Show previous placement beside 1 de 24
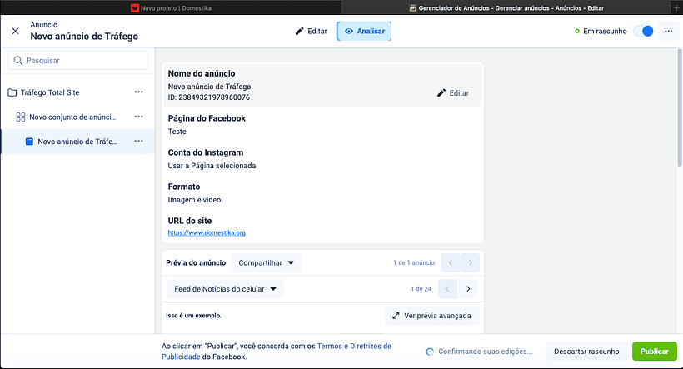Viewport: 683px width, 369px height. coord(447,289)
